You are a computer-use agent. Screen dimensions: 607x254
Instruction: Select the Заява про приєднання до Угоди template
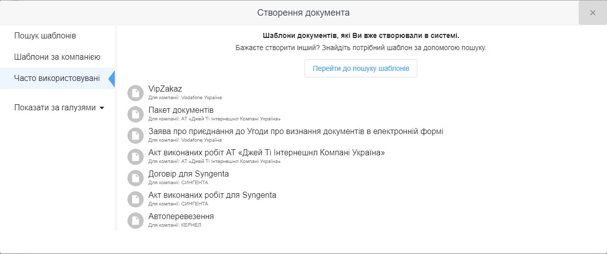click(x=295, y=132)
